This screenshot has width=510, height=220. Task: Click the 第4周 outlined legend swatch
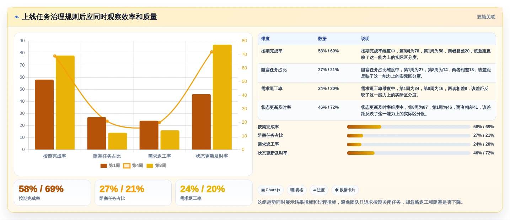point(127,166)
